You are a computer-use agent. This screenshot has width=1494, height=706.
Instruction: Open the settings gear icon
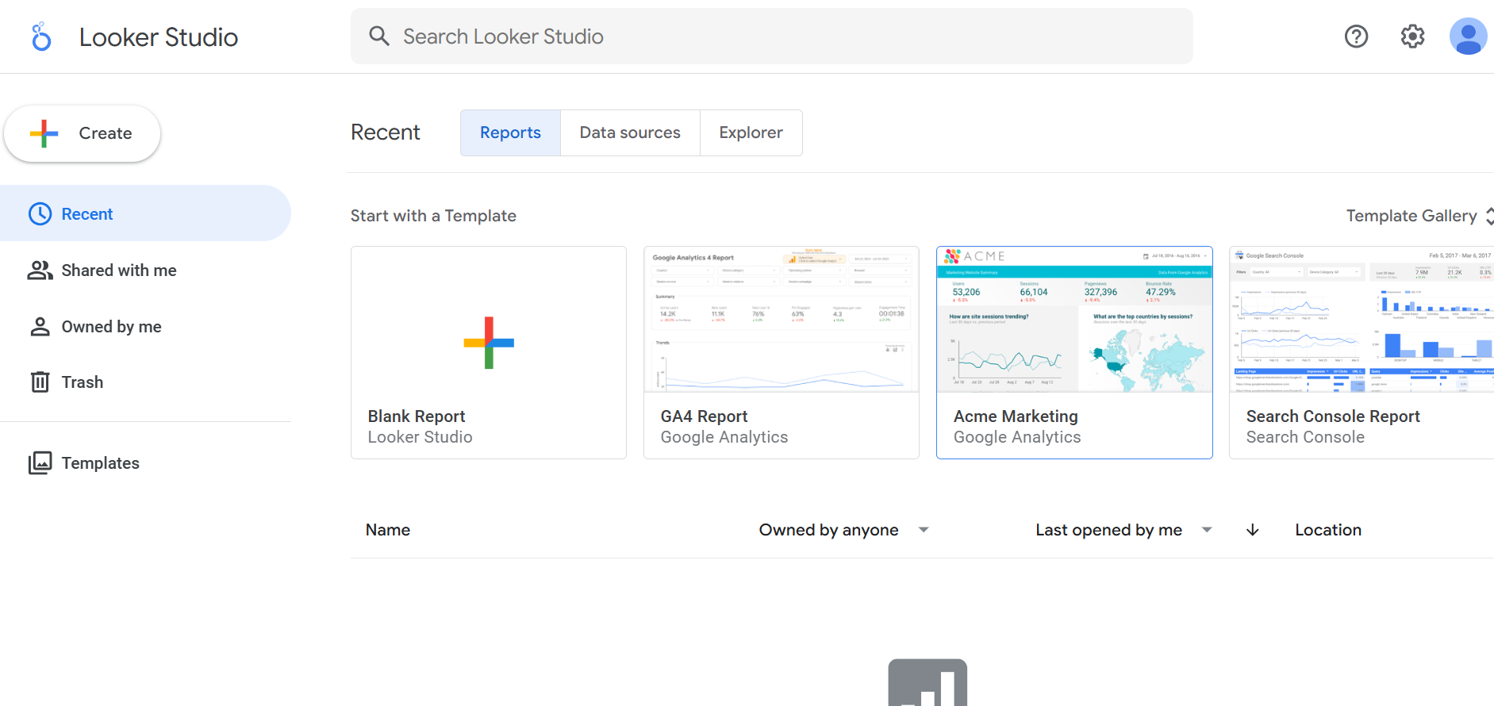coord(1412,36)
